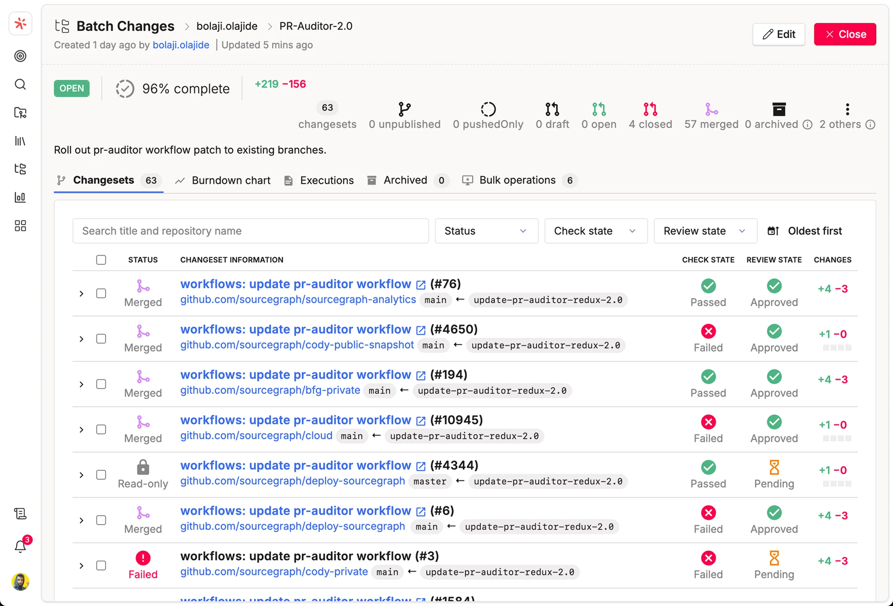Screen dimensions: 893x606
Task: Expand the failed cody-private #3 row
Action: [81, 566]
